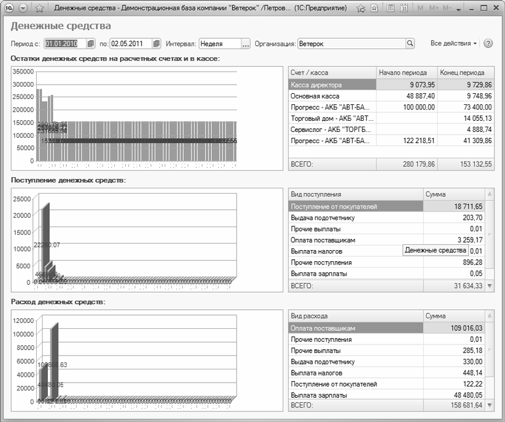
Task: Click the Вид расхода column header
Action: point(355,316)
